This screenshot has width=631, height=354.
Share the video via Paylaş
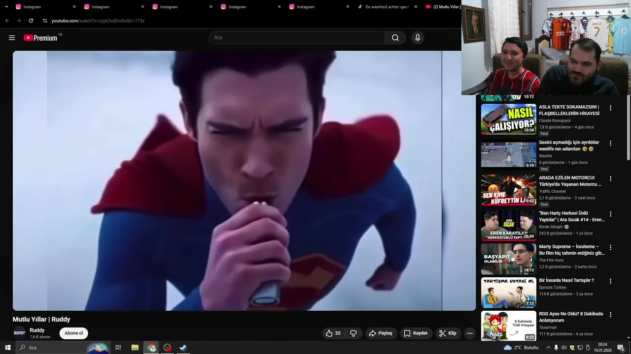(x=381, y=333)
